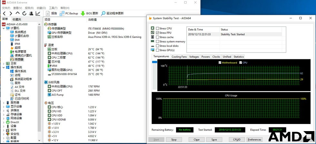Open the 收藏(O) menu
The image size is (316, 144).
coord(41,8)
